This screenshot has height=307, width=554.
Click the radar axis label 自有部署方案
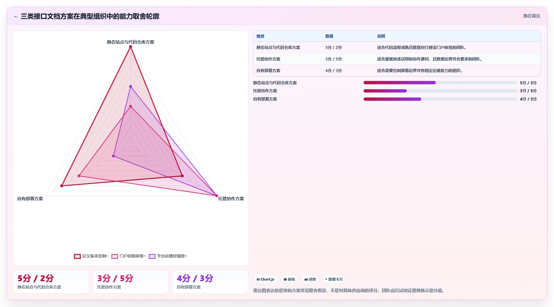tap(30, 199)
